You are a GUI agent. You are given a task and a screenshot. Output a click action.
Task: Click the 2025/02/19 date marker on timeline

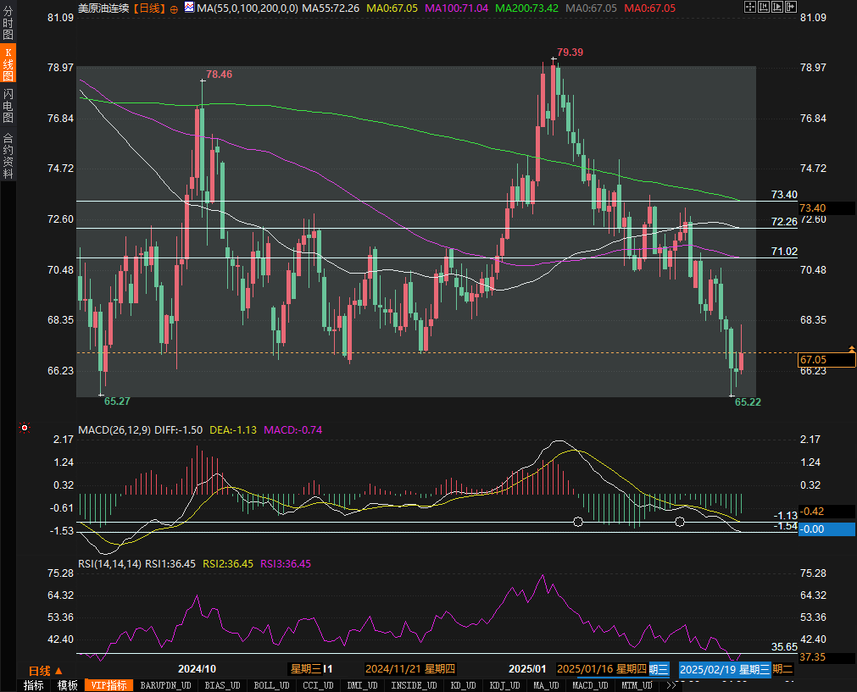click(x=723, y=669)
